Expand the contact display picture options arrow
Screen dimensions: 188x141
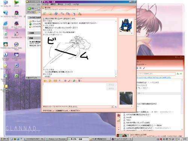click(x=132, y=33)
